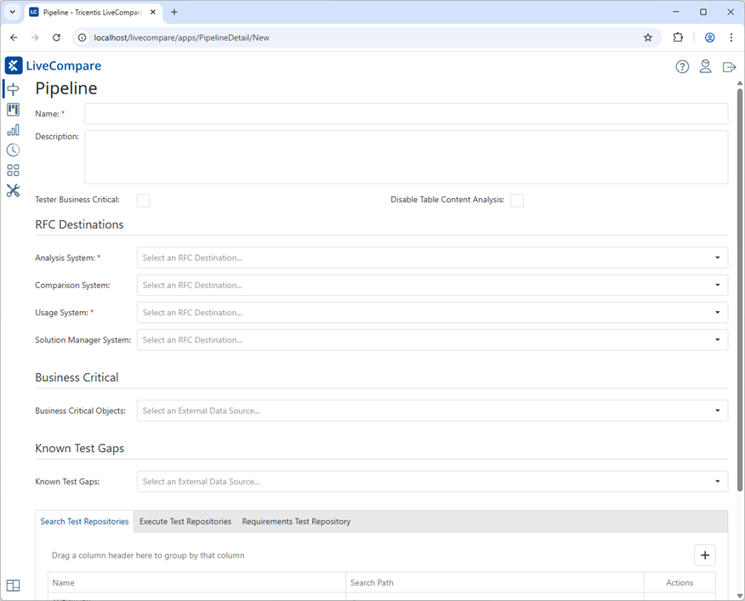
Task: Open a new browser tab
Action: (x=174, y=12)
